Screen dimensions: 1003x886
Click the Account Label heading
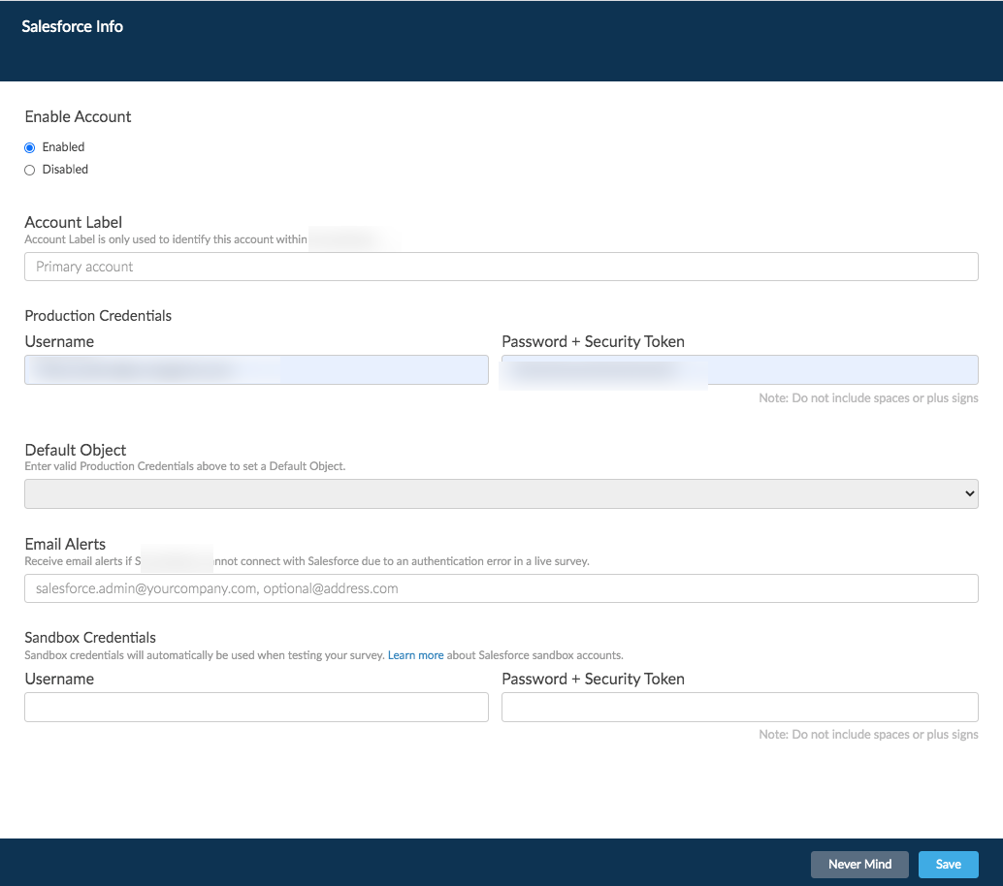coord(73,222)
